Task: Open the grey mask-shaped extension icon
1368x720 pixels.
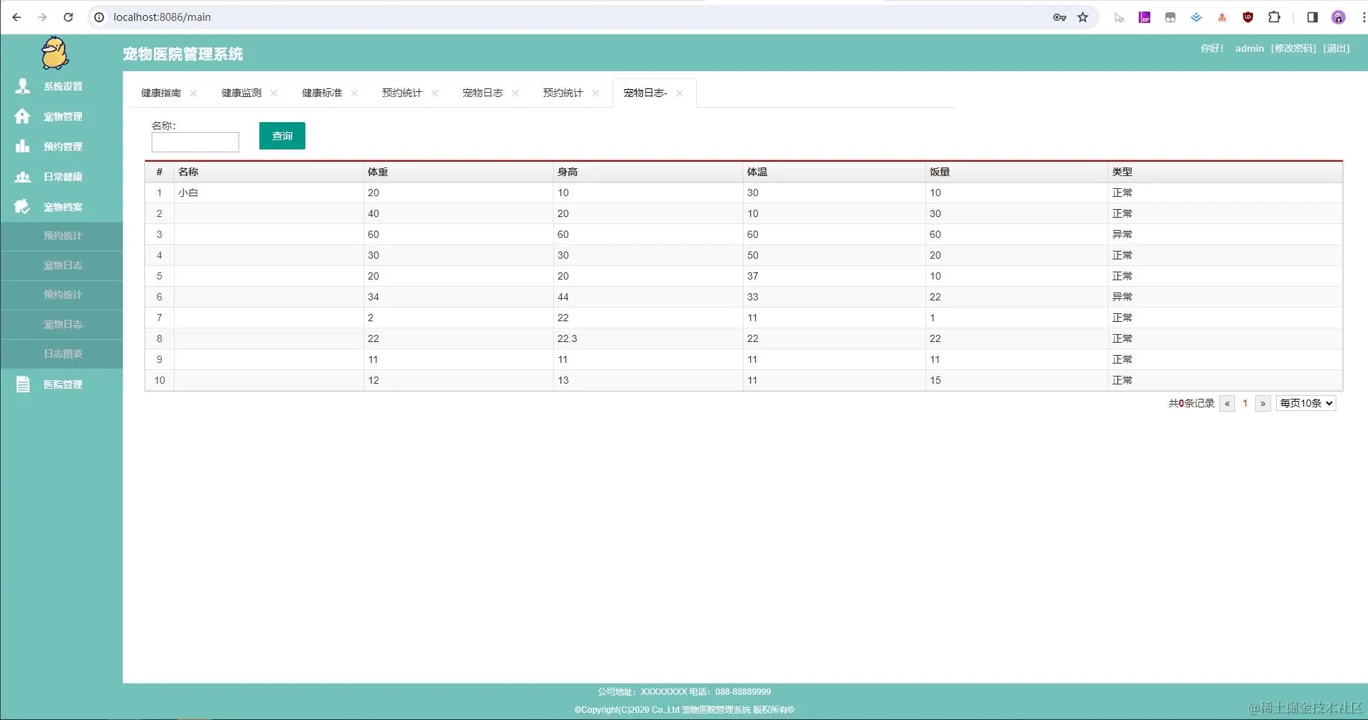Action: point(1170,17)
